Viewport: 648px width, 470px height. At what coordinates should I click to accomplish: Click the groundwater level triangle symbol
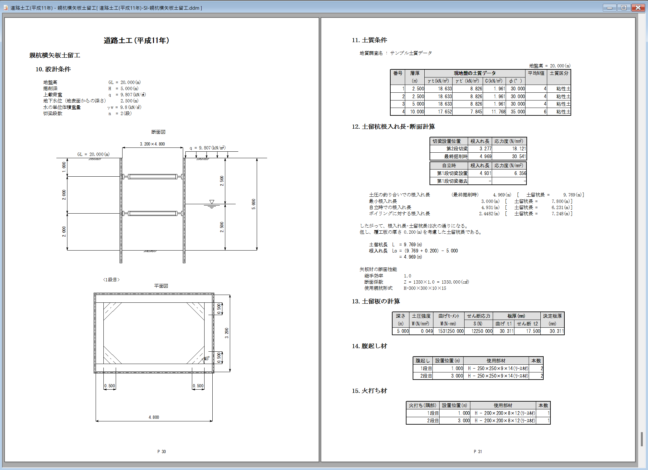[212, 202]
